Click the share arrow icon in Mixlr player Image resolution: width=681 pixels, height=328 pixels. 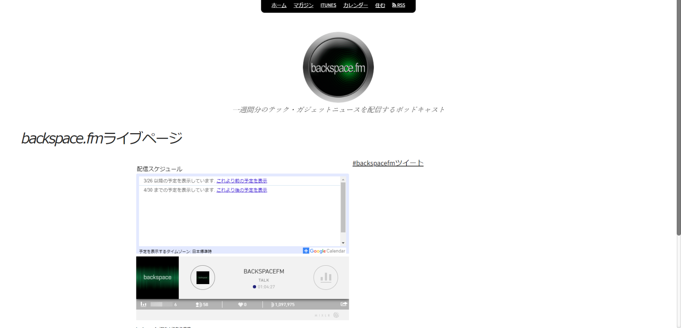[x=344, y=304]
